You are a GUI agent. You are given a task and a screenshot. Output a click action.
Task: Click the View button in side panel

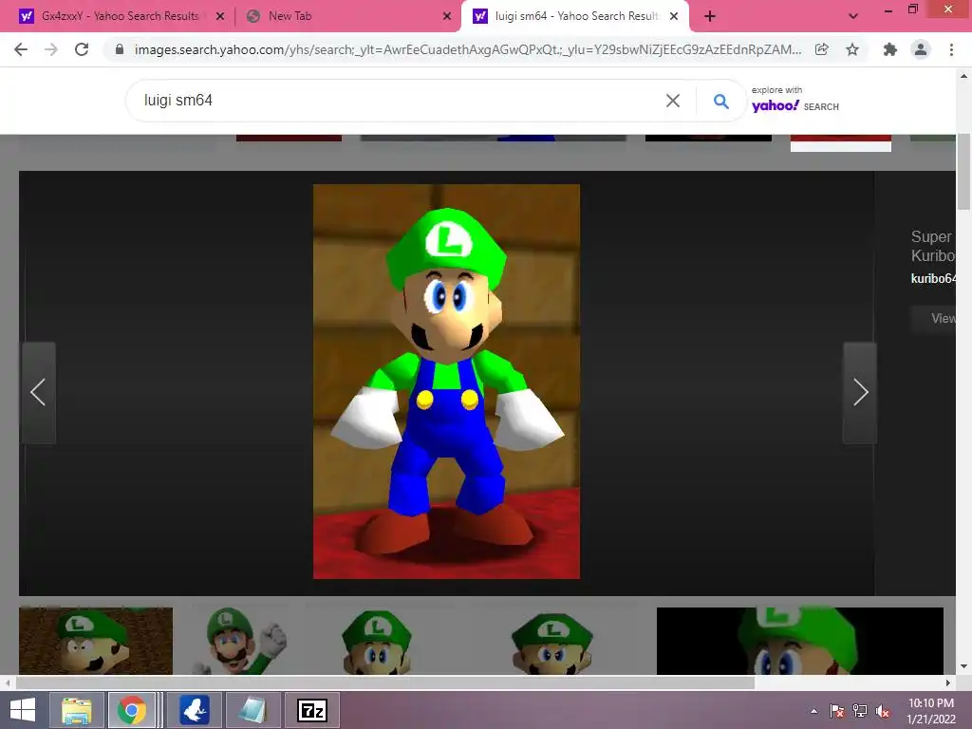[x=934, y=319]
